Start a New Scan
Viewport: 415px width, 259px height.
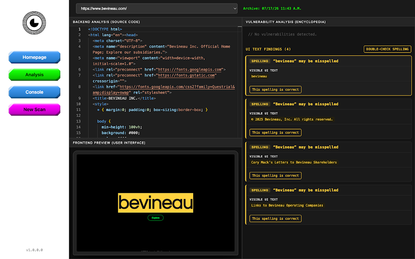pyautogui.click(x=35, y=109)
